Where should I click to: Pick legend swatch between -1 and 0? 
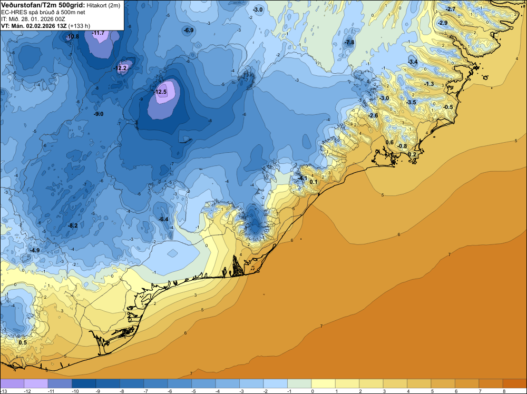[x=299, y=383]
